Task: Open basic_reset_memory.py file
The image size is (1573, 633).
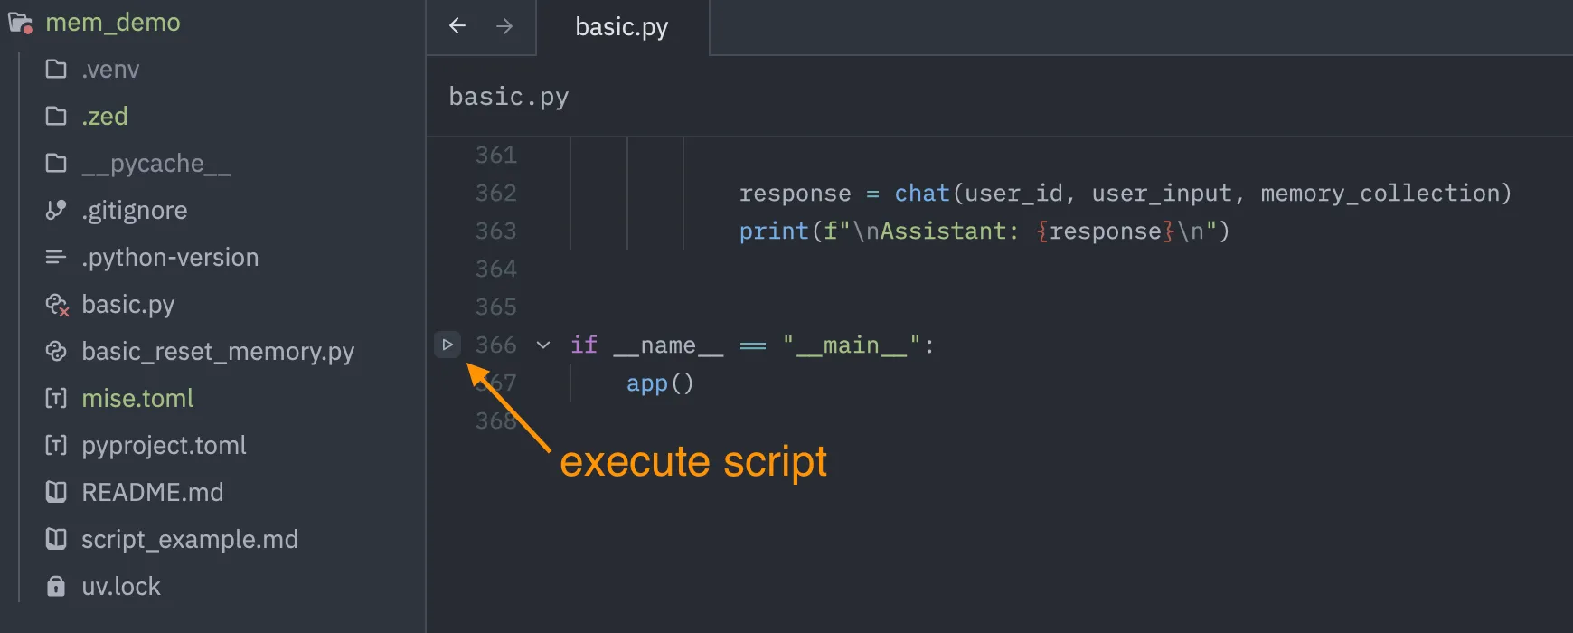Action: 218,352
